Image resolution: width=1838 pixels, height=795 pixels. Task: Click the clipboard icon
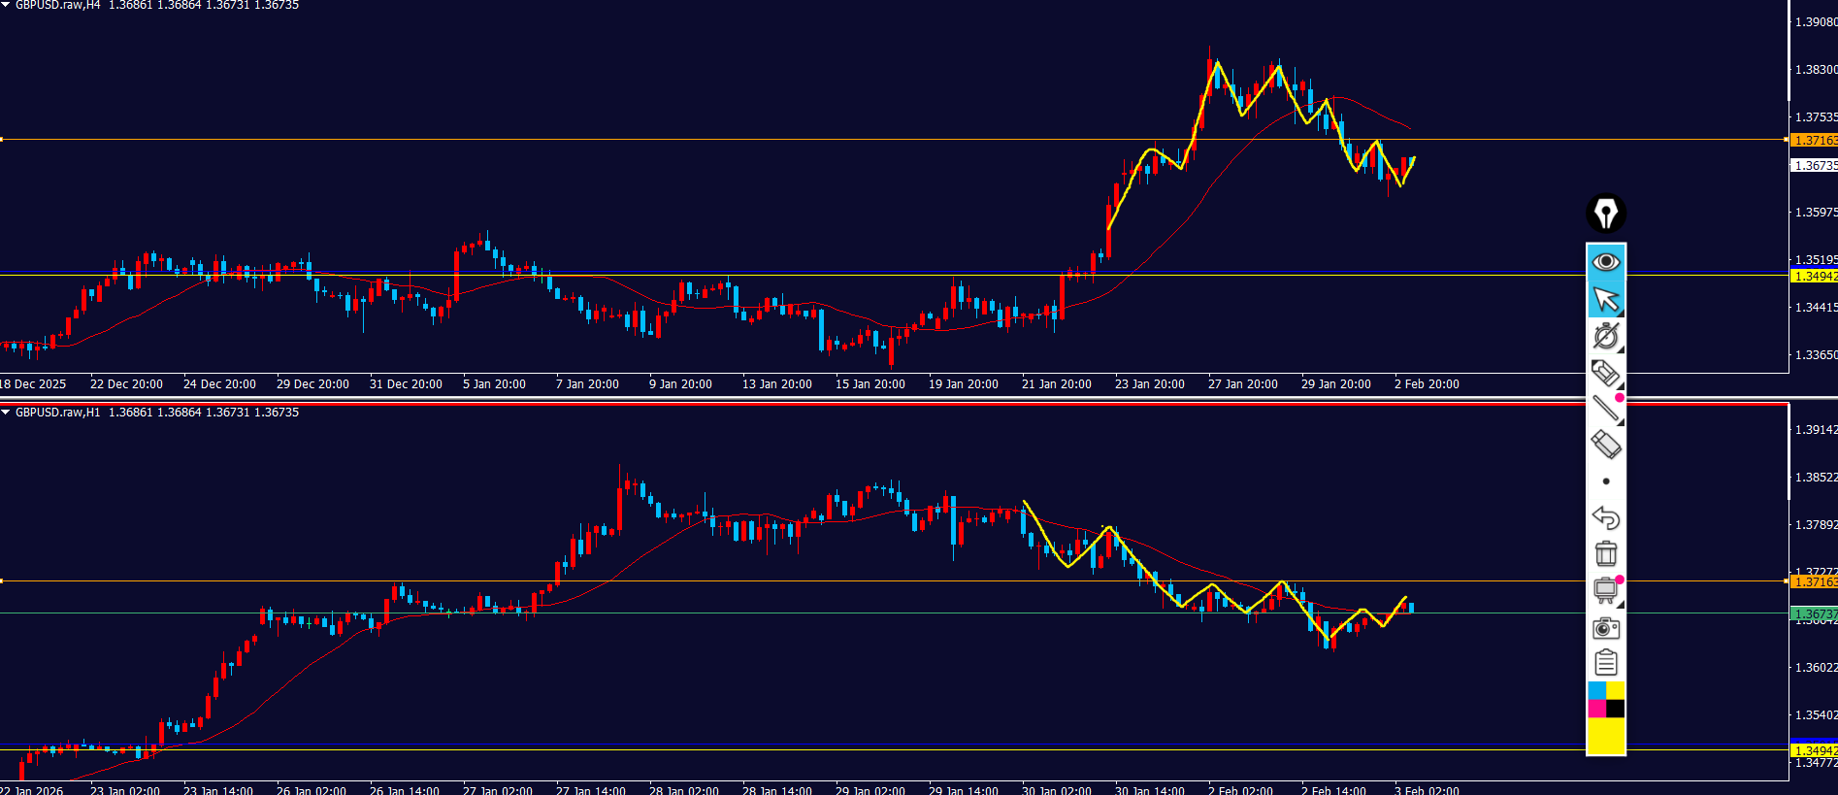click(1606, 663)
